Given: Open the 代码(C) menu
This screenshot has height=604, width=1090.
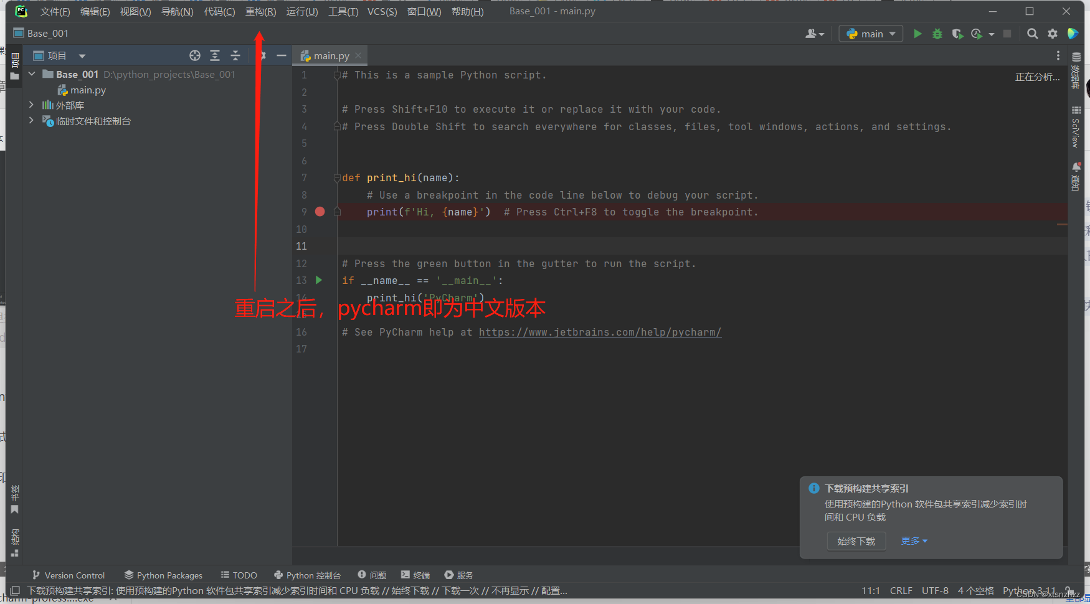Looking at the screenshot, I should (x=220, y=11).
